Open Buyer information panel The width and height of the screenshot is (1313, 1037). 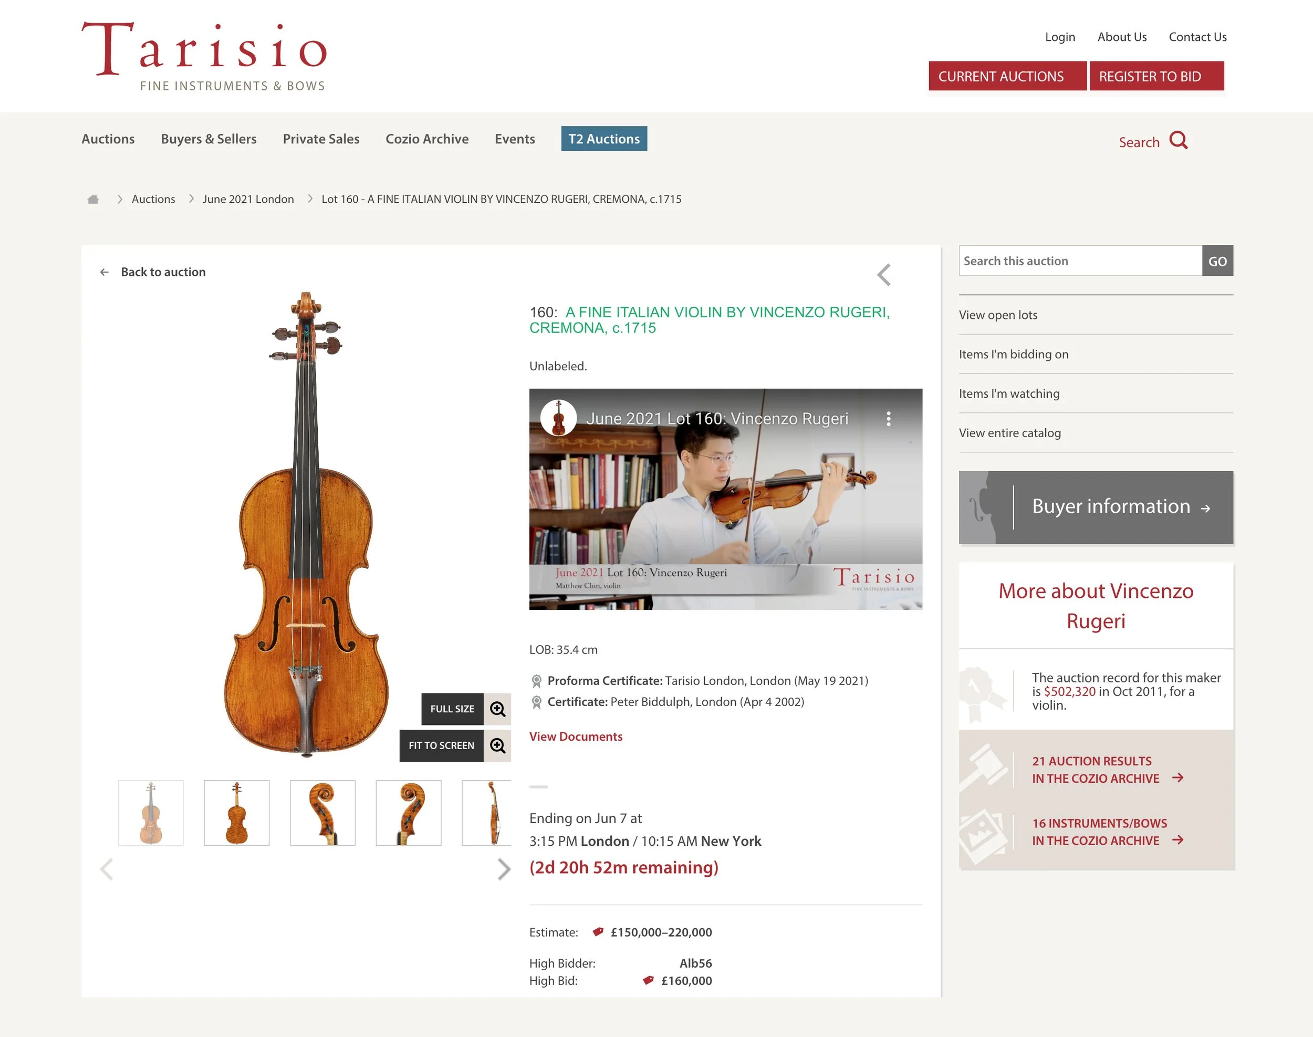point(1096,507)
